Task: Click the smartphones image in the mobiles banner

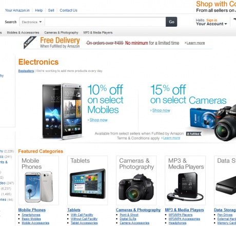Action: pyautogui.click(x=62, y=111)
